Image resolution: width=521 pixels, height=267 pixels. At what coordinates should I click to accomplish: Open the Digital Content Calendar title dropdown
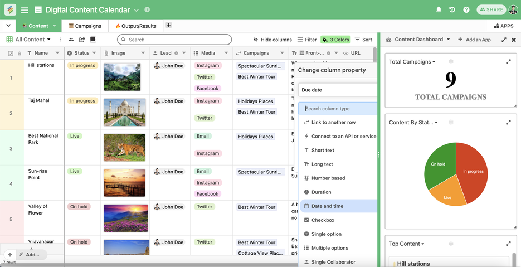point(136,10)
